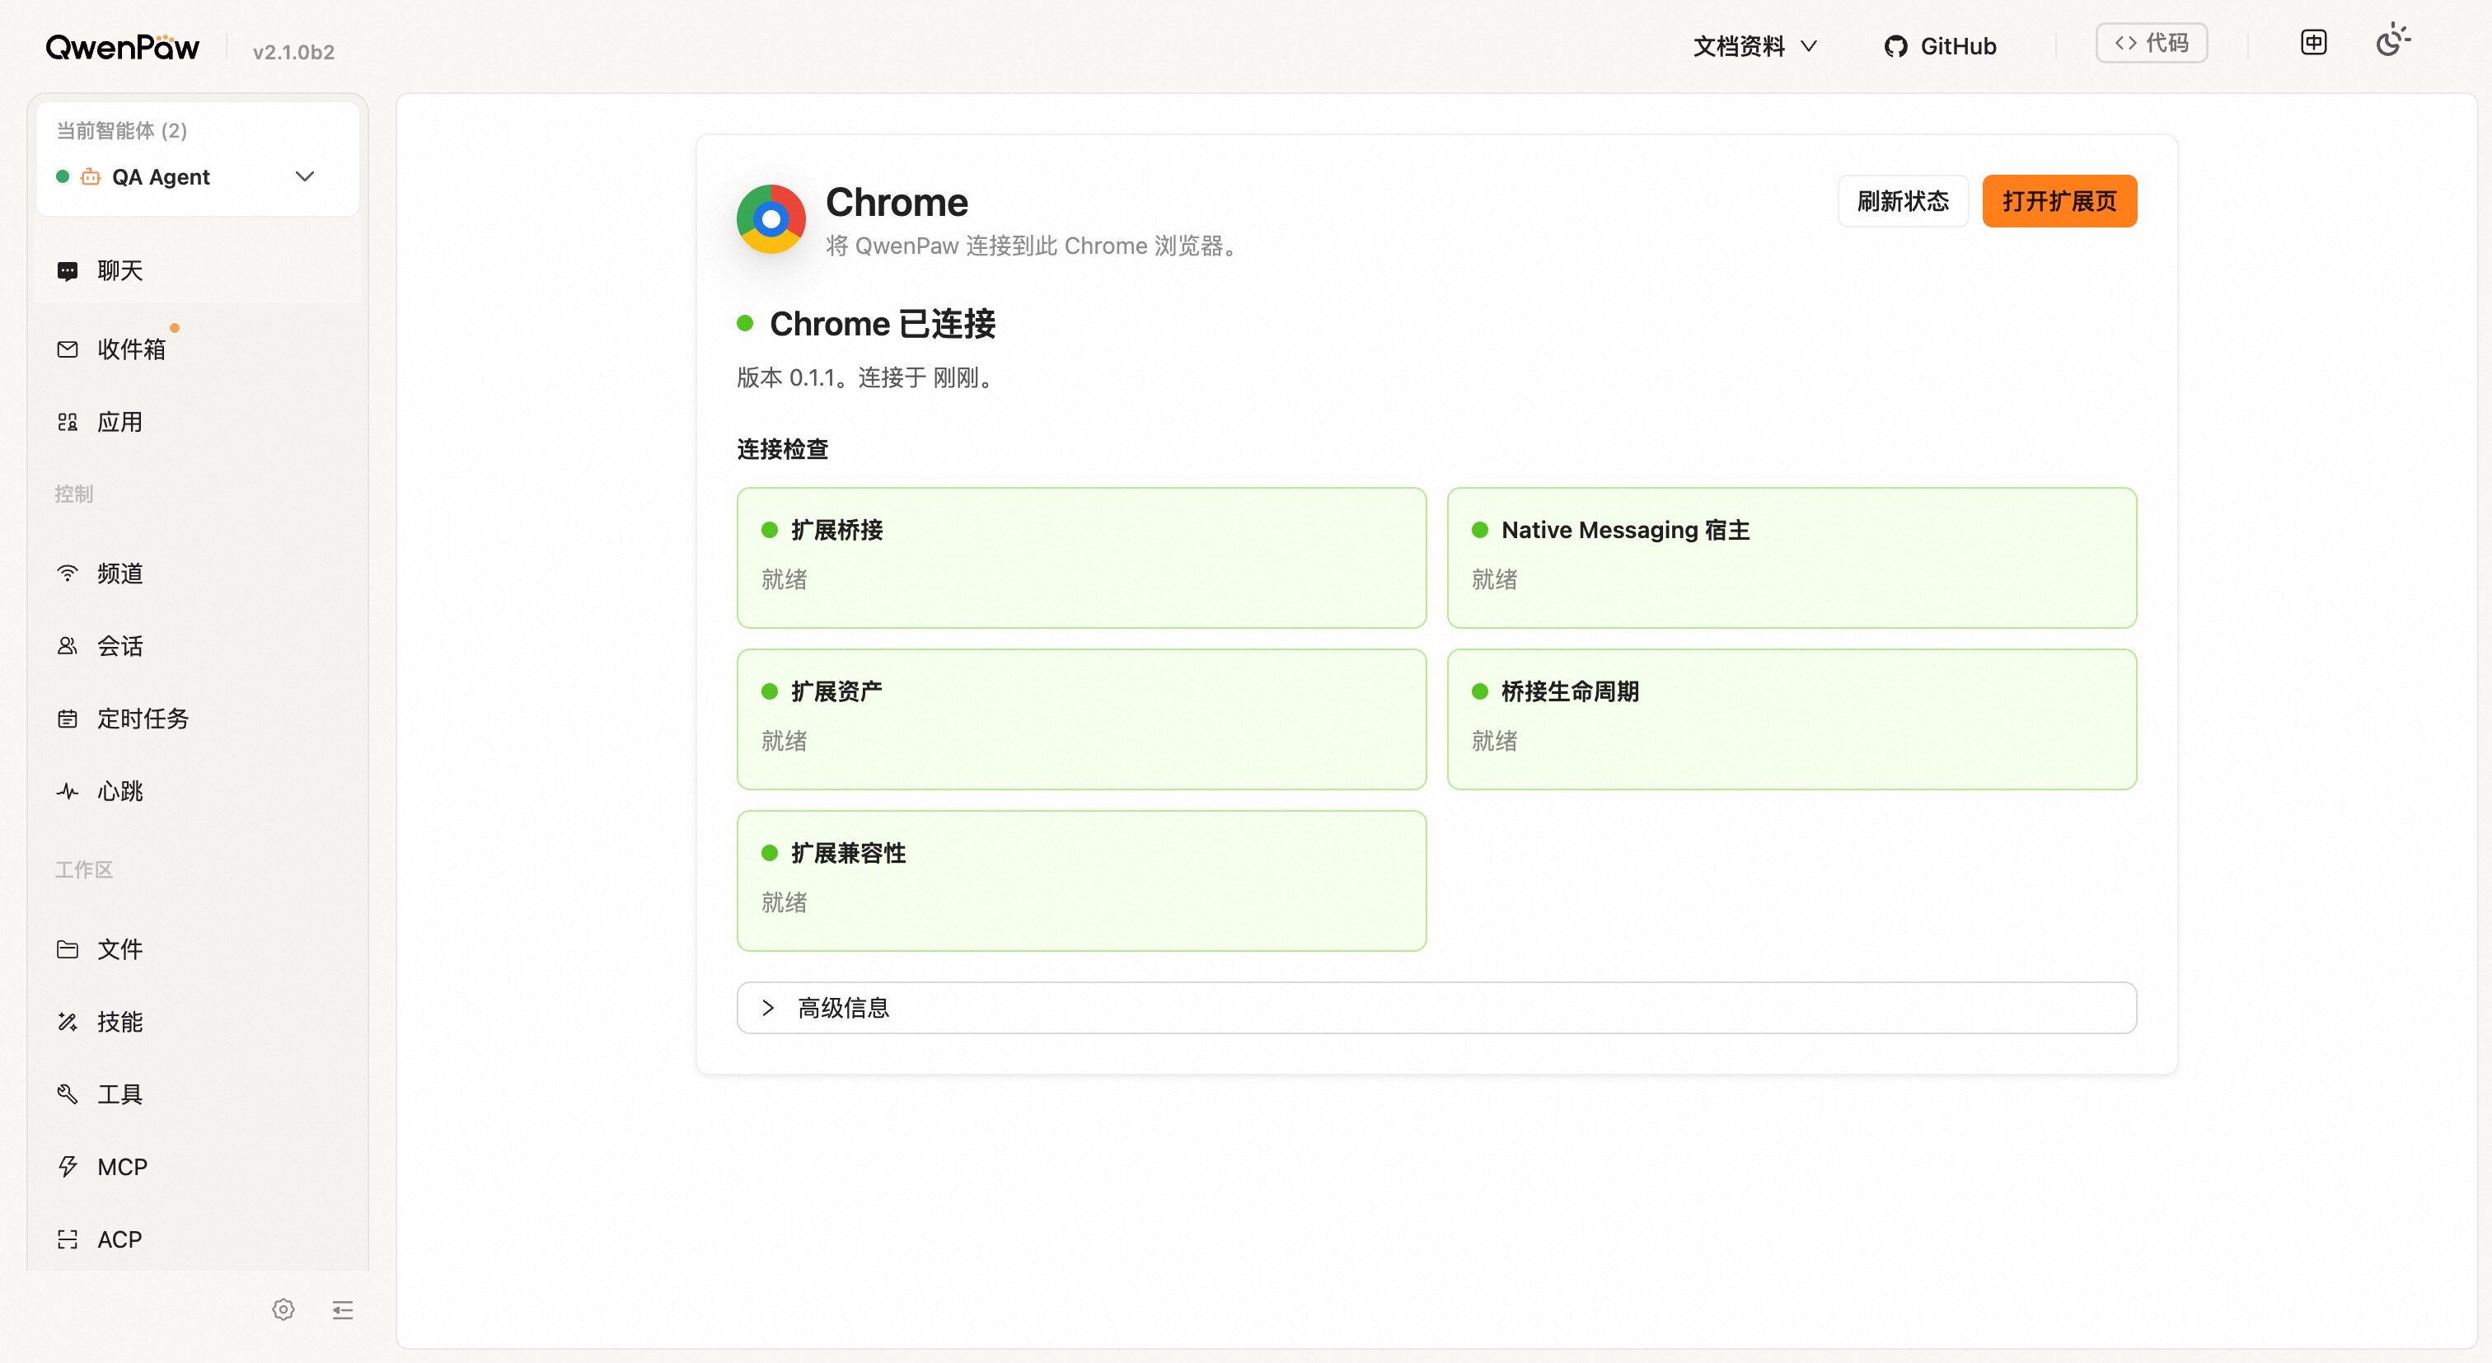Click the QwenPaw logo
The image size is (2492, 1363).
pos(122,46)
